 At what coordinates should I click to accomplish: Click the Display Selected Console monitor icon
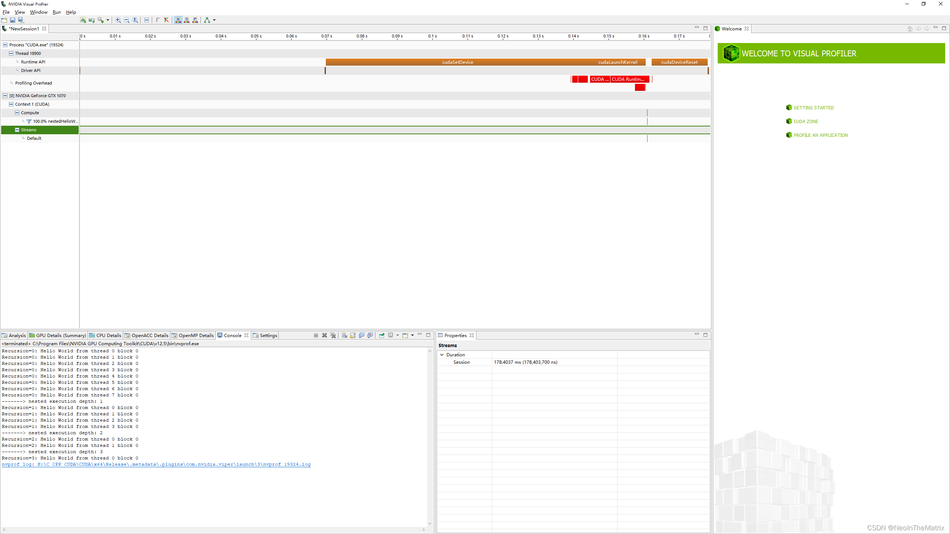pos(390,335)
